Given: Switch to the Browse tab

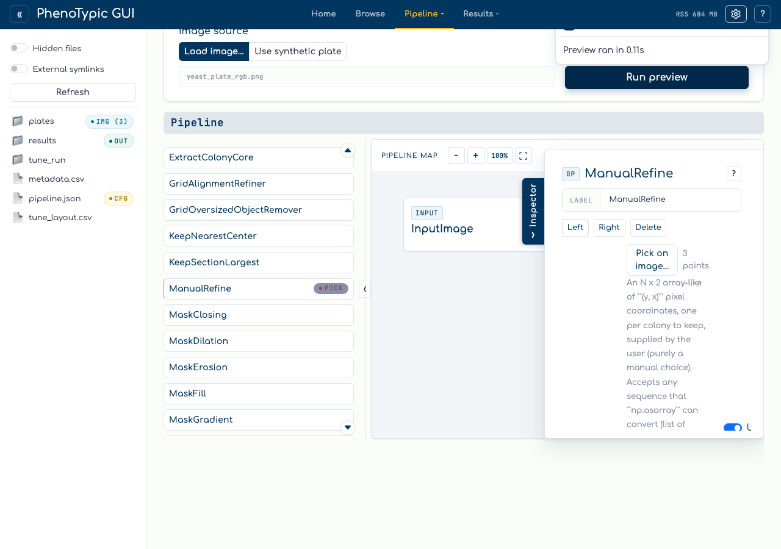Looking at the screenshot, I should tap(370, 14).
